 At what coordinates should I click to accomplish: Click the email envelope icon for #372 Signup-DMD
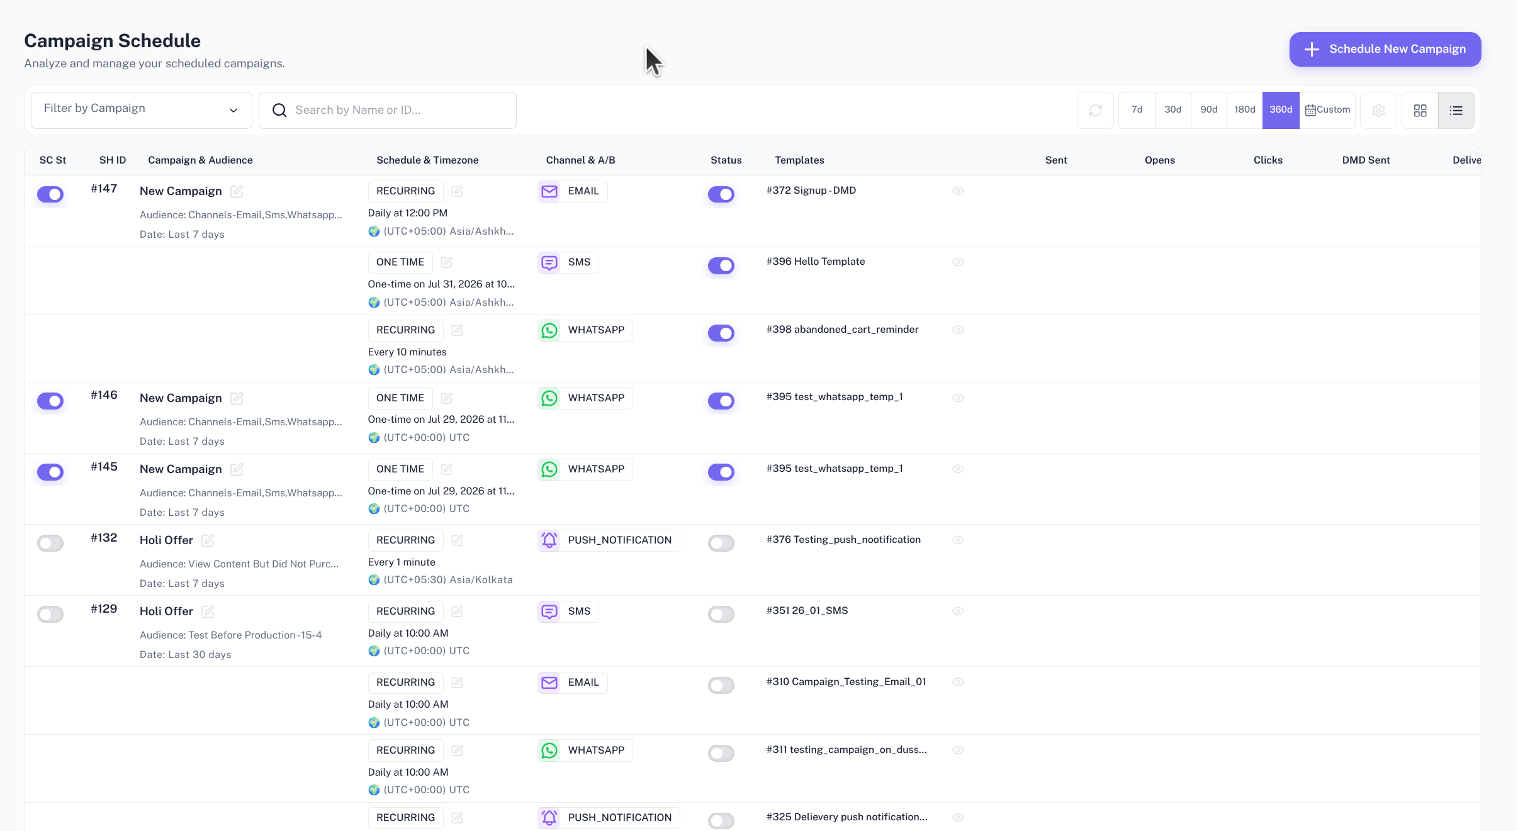[549, 191]
